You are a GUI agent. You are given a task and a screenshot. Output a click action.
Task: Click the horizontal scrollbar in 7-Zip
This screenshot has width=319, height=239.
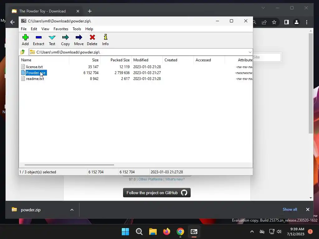(x=69, y=165)
